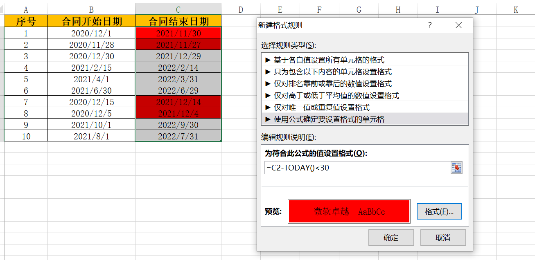
Task: Select cell with start date 2020/12/15
Action: point(91,102)
